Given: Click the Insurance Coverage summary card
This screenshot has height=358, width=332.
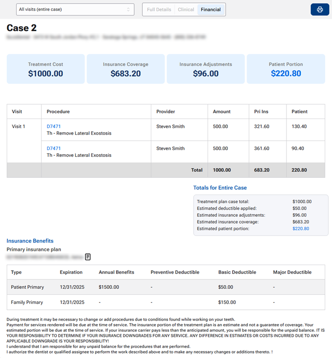Looking at the screenshot, I should point(126,69).
